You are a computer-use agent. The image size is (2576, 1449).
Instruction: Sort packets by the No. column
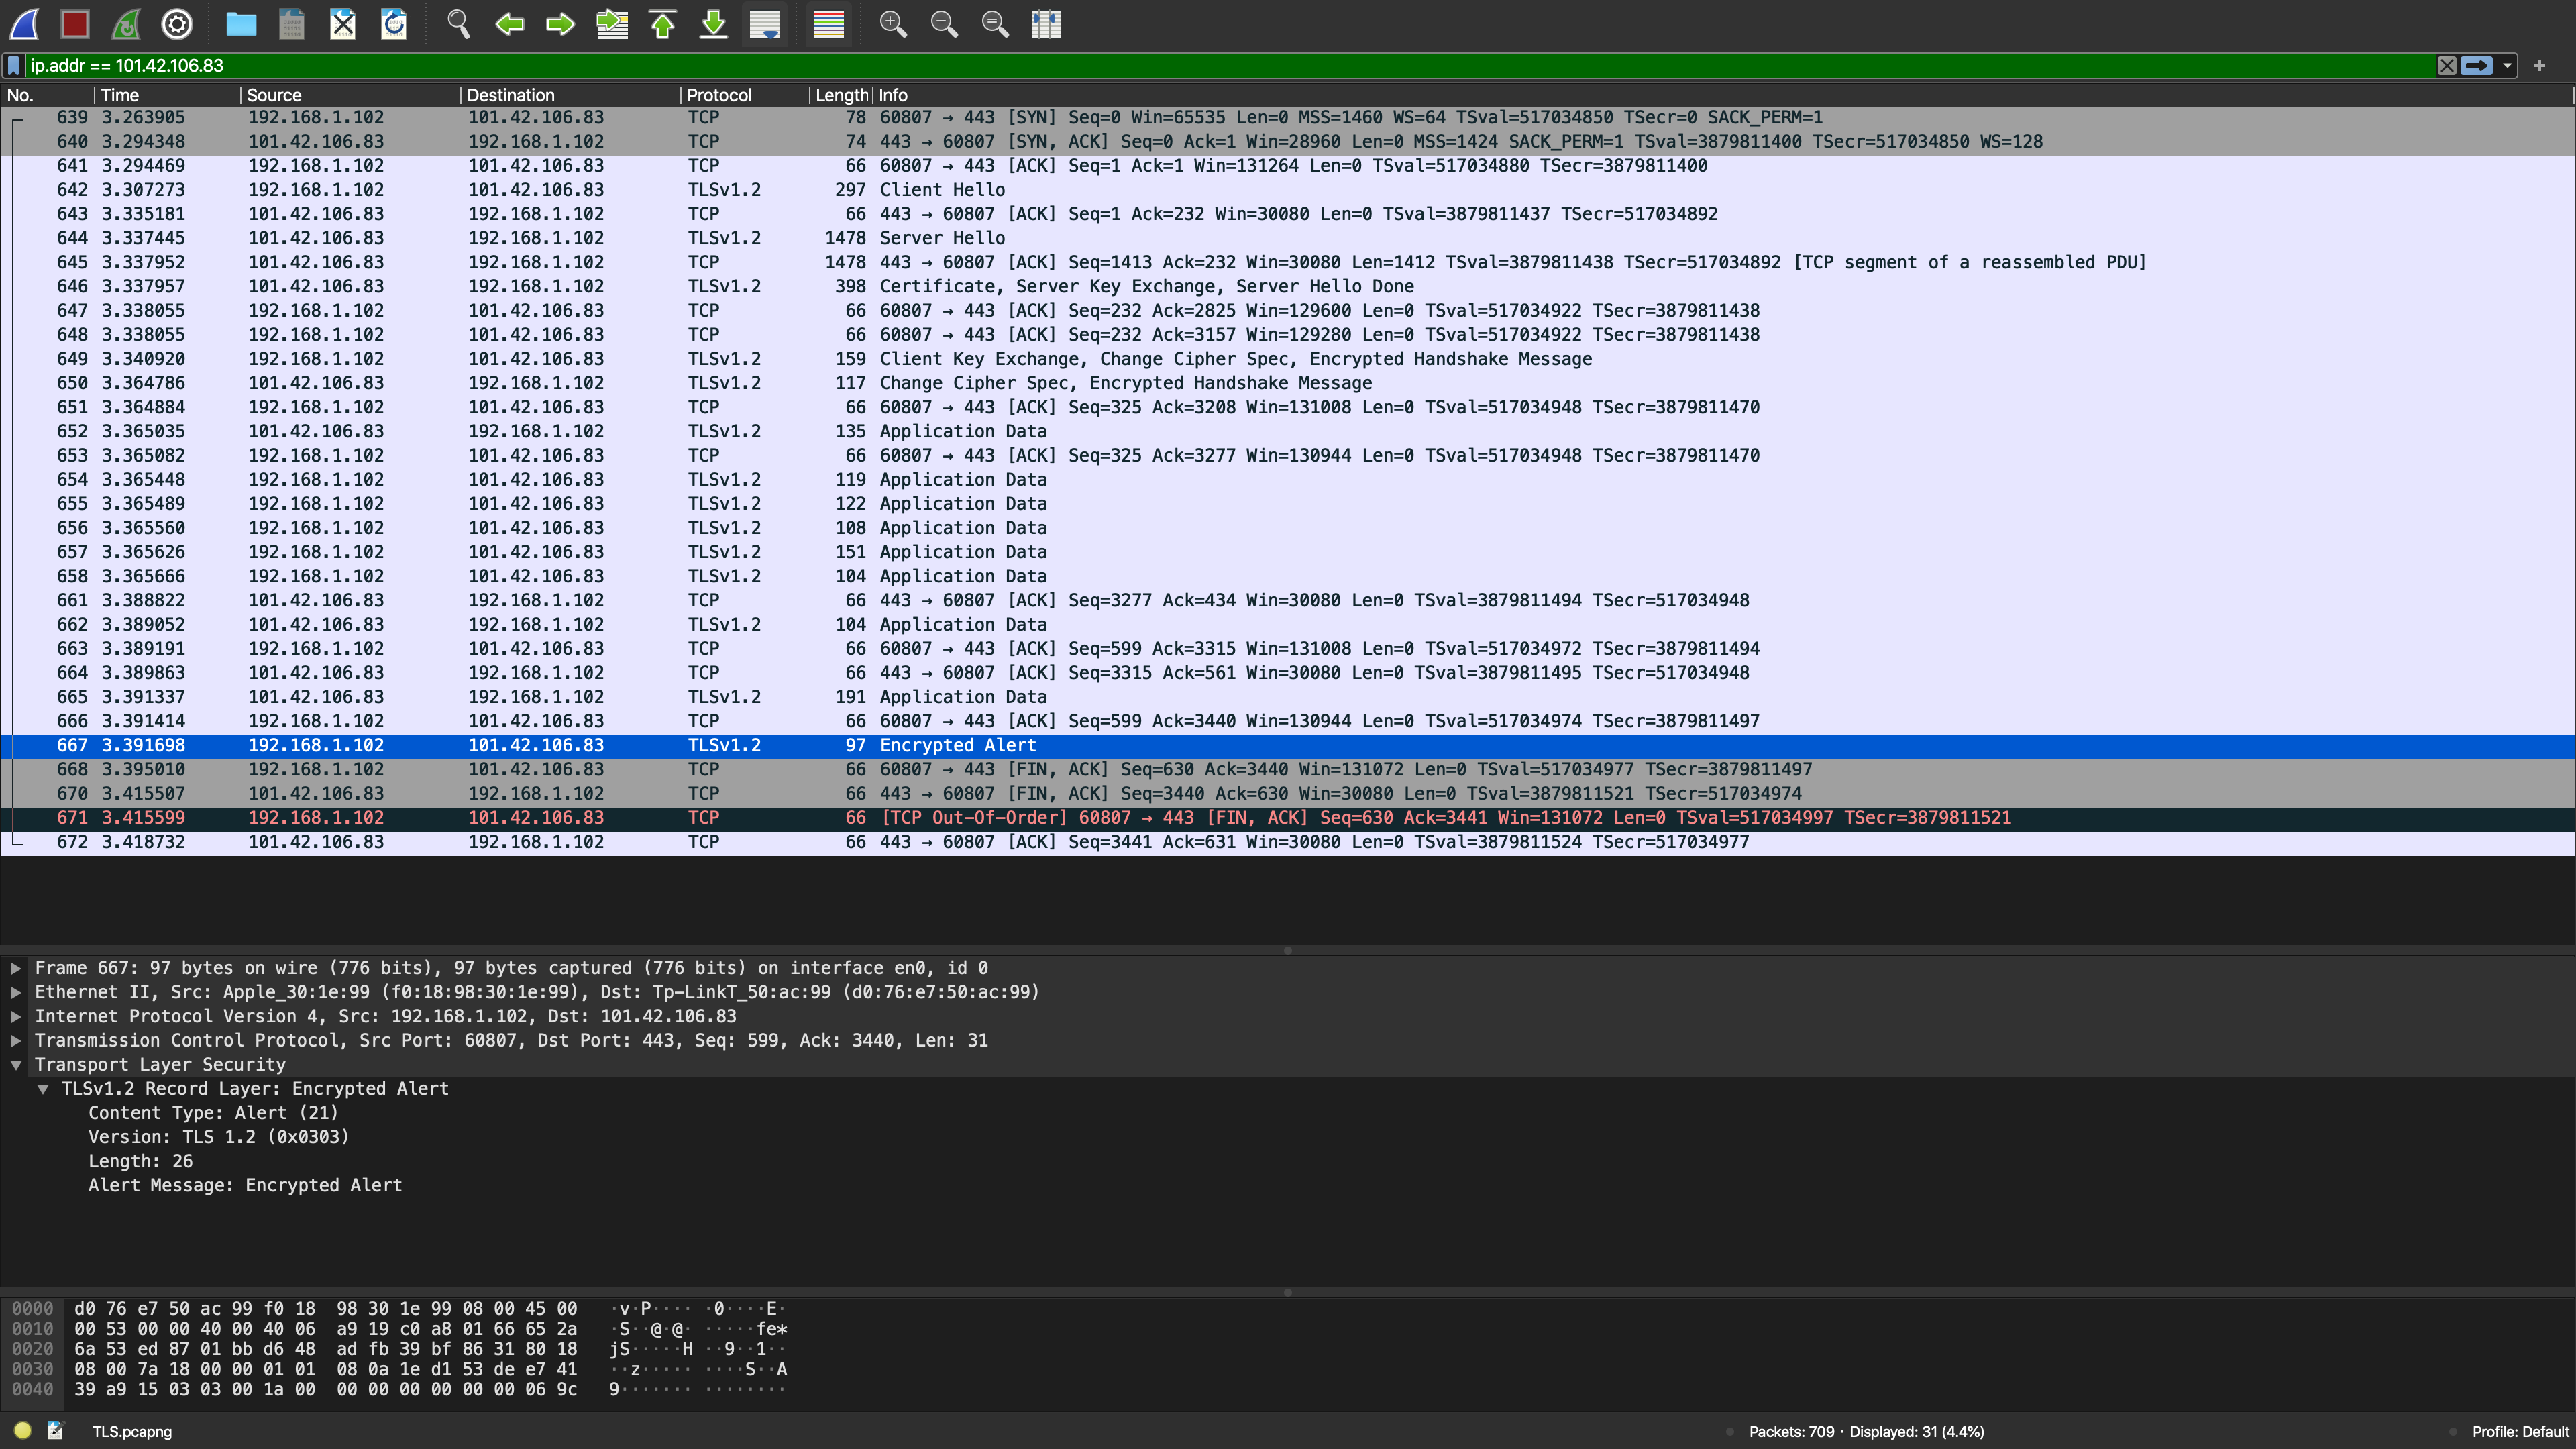[x=48, y=95]
